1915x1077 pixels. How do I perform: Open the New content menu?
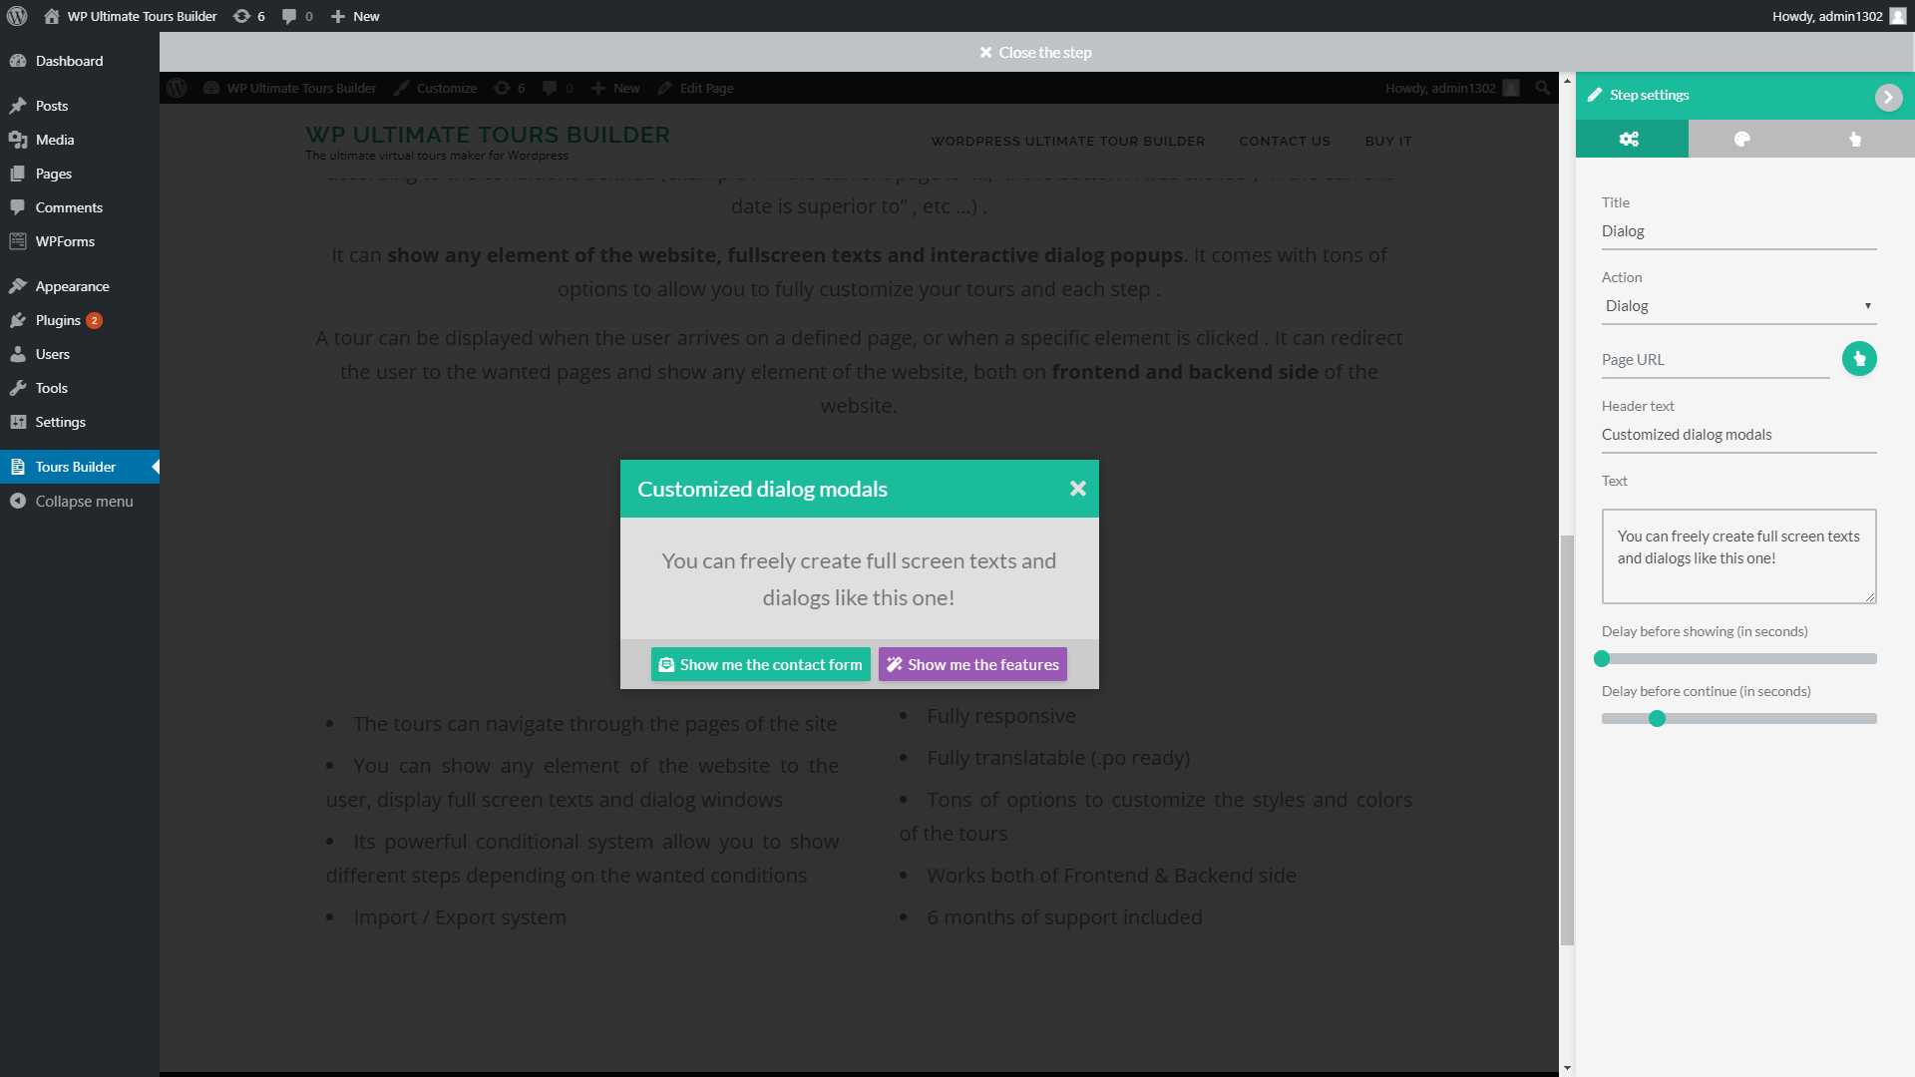355,16
